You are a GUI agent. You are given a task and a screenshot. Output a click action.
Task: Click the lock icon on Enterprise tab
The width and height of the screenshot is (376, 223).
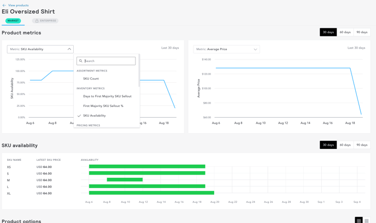coord(37,21)
